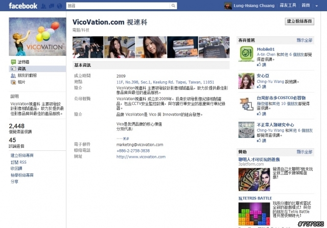Select the 塗鴉牆 wall tab
327x228 pixels.
click(24, 62)
